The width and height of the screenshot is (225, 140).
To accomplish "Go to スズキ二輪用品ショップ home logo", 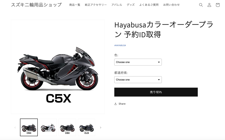I will (36, 5).
